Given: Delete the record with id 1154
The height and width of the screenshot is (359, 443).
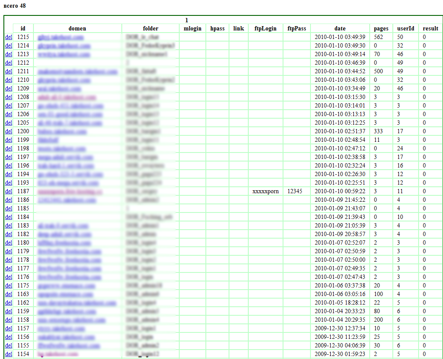Looking at the screenshot, I should (9, 354).
